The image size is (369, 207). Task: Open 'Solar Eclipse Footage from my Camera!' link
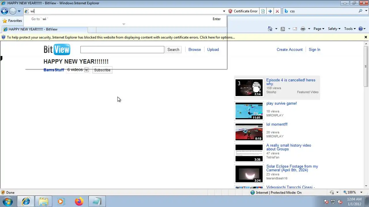tap(292, 168)
